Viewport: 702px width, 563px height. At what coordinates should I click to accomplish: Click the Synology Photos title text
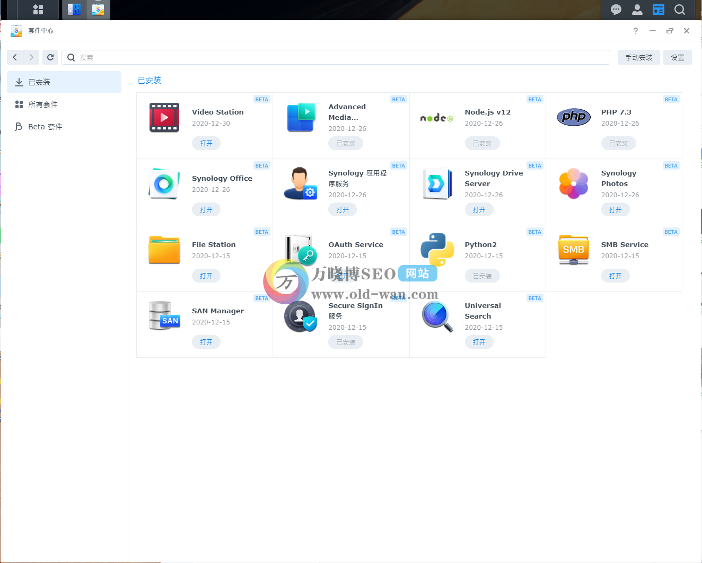coord(619,178)
